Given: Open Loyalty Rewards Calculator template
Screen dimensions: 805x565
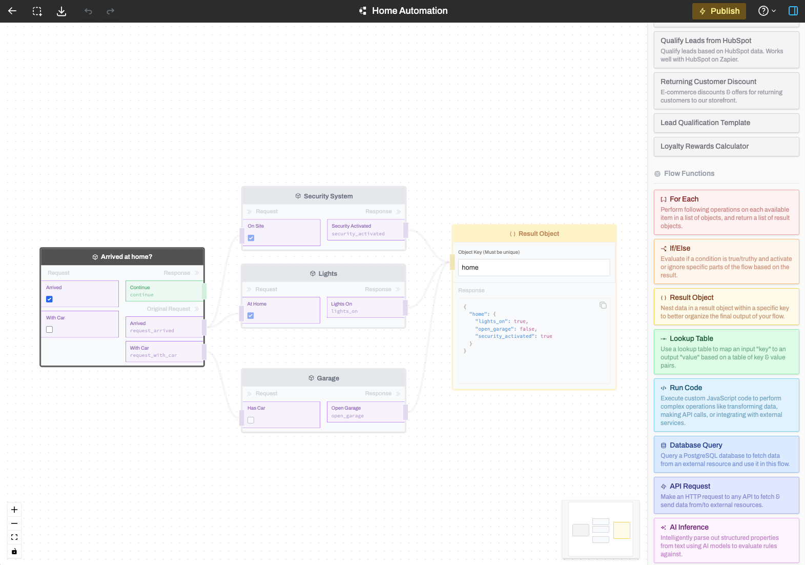Looking at the screenshot, I should coord(727,146).
